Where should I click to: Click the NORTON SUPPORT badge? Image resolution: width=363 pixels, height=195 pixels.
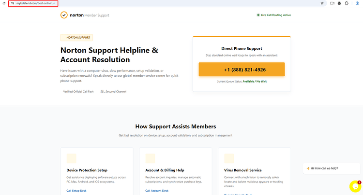click(x=76, y=37)
